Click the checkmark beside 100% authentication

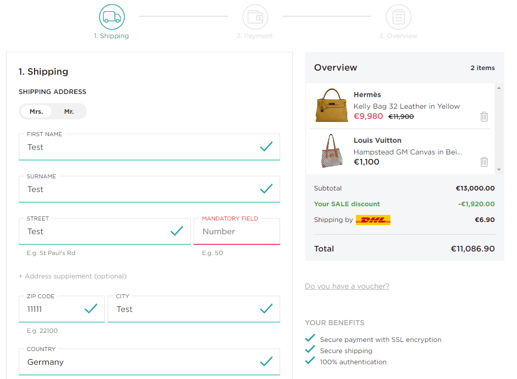pos(310,361)
